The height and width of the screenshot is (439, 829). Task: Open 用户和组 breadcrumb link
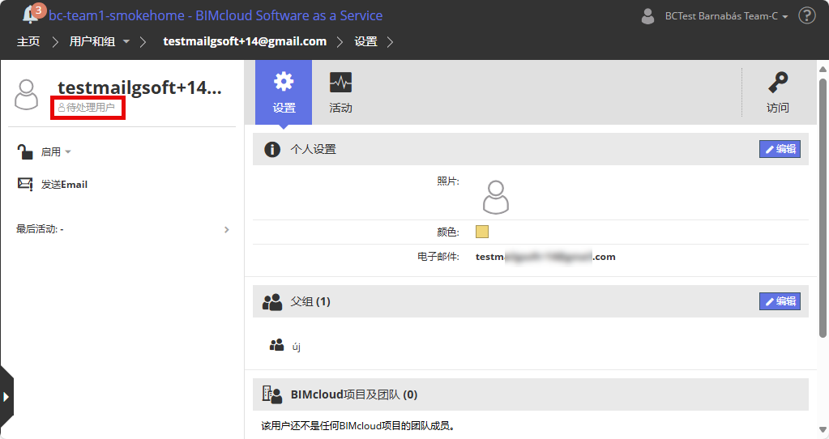coord(92,42)
